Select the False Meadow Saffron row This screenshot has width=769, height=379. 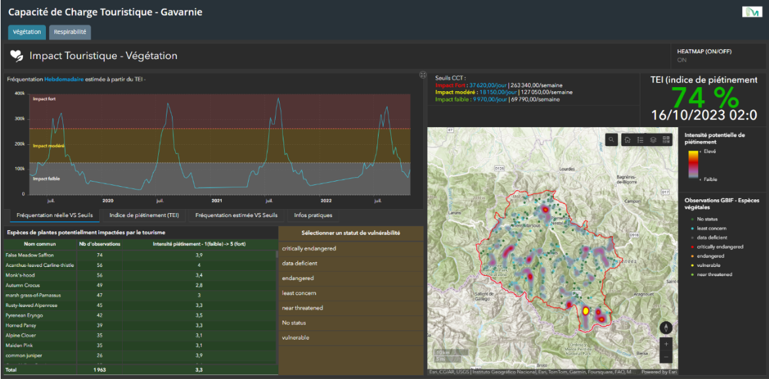click(139, 255)
